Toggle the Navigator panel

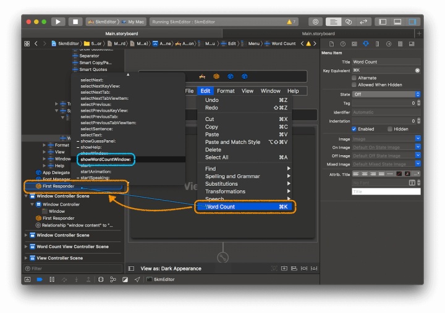coord(383,22)
